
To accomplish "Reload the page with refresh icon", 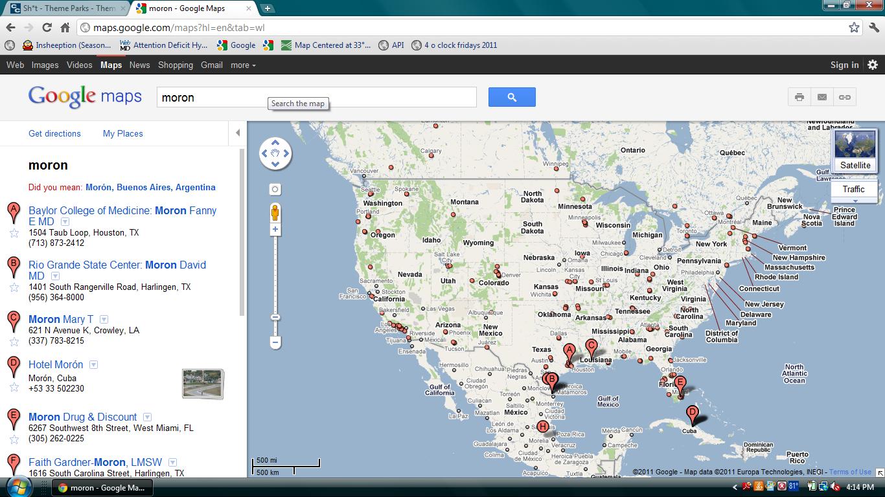I will pos(47,27).
